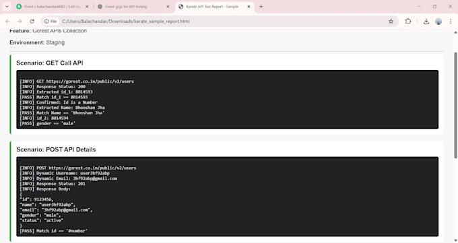The height and width of the screenshot is (243, 458).
Task: Click Match id == '#number' line
Action: pyautogui.click(x=54, y=231)
